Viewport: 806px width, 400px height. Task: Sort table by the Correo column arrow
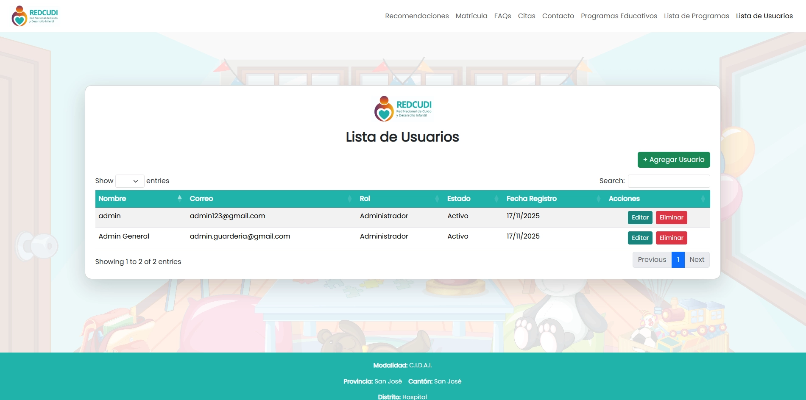pyautogui.click(x=349, y=198)
